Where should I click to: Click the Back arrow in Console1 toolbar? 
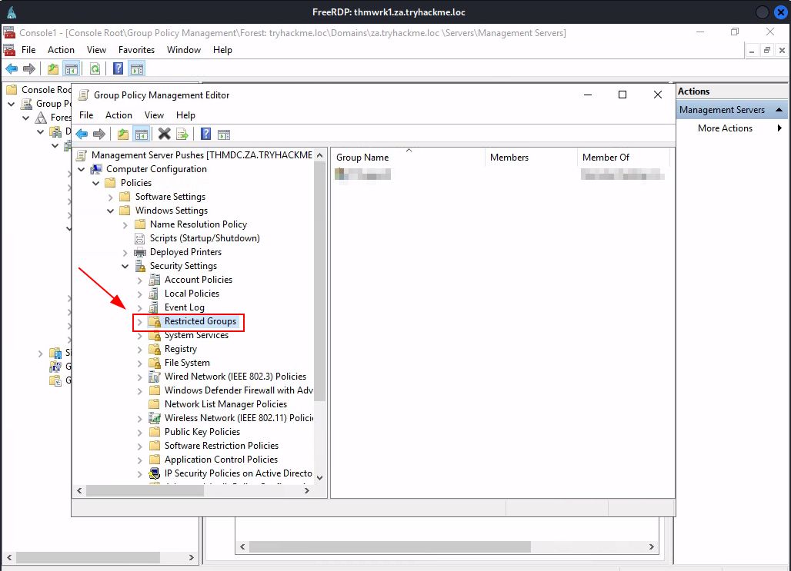(x=12, y=68)
